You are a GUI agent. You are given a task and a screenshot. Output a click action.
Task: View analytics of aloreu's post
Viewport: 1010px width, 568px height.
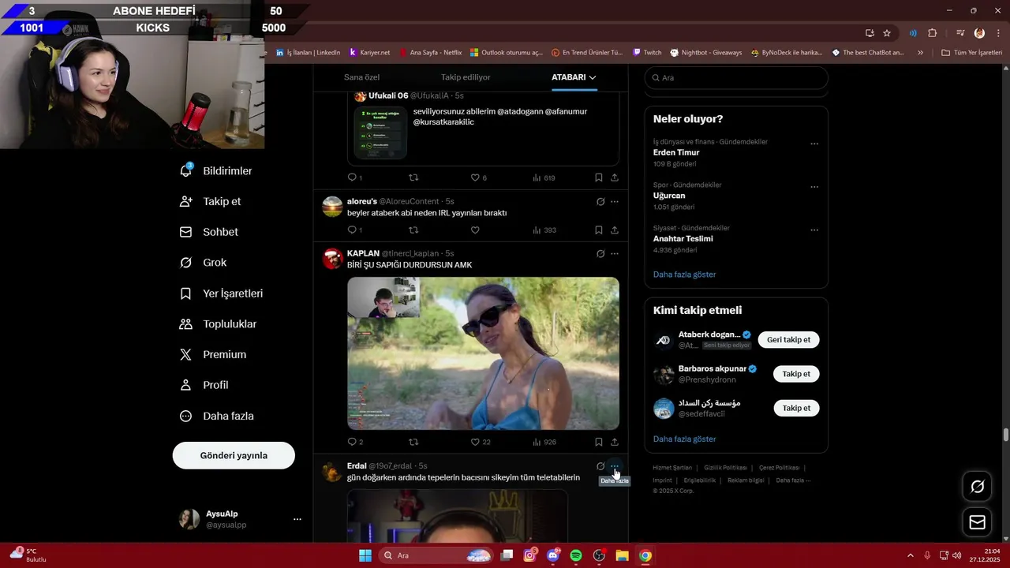(544, 230)
